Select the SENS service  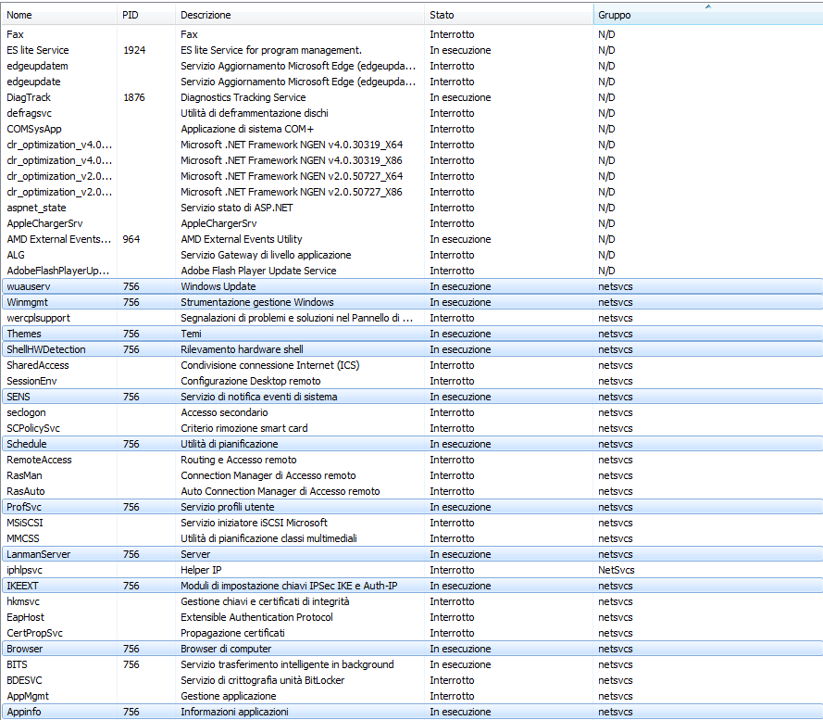coord(19,398)
